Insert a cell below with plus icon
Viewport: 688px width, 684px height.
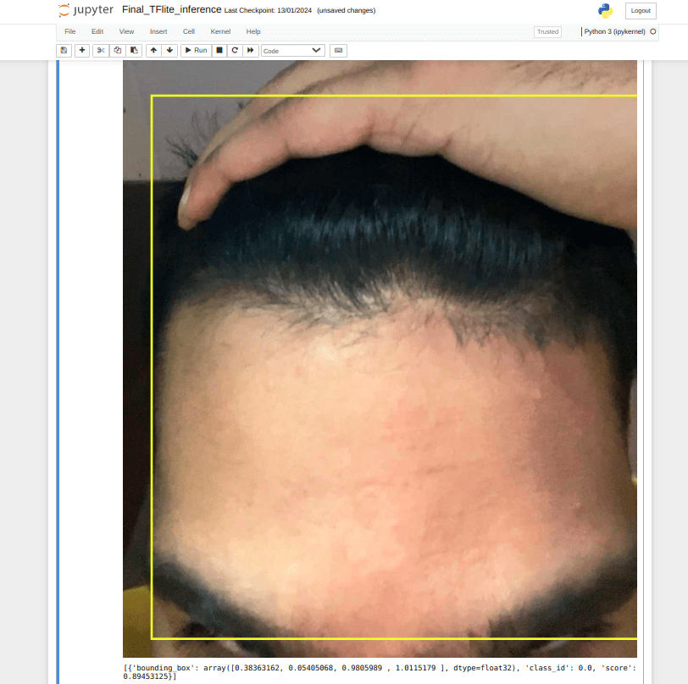82,51
